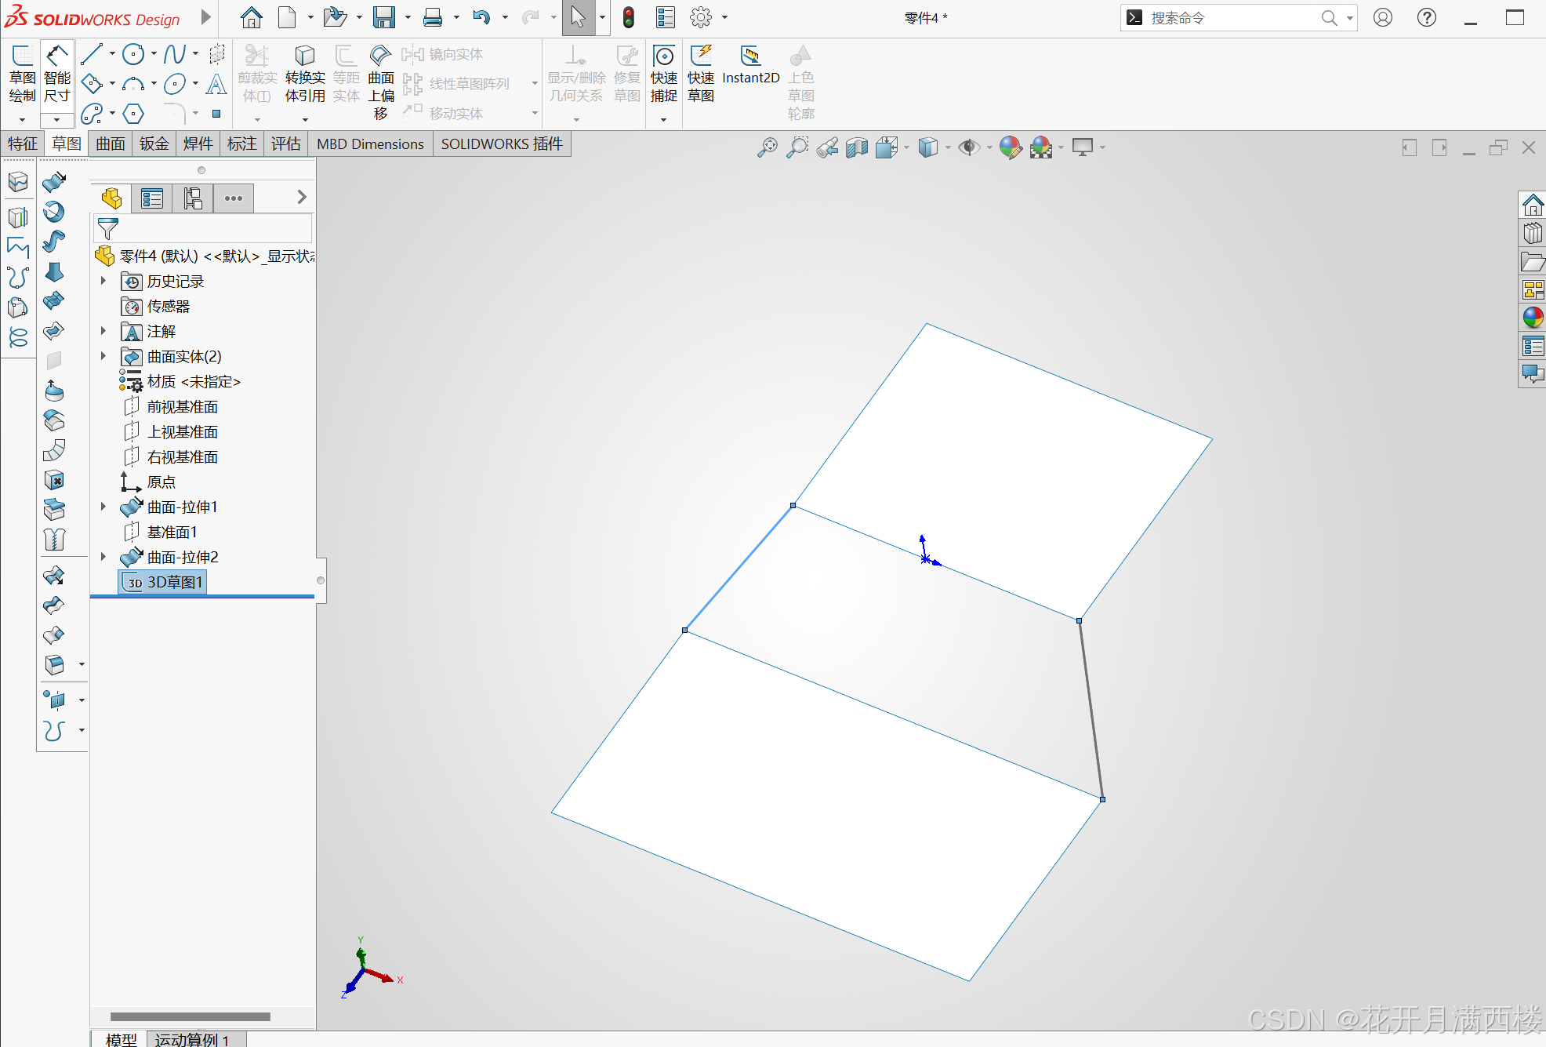Open the PropertyManager tab icon
Screen dimensions: 1546x1047
click(x=152, y=198)
